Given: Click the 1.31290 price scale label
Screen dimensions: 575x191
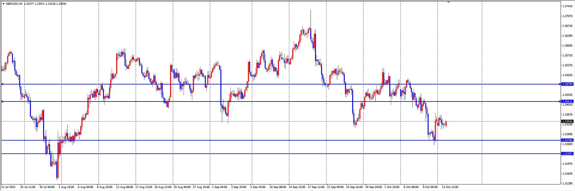Looking at the screenshot, I should (567, 183).
